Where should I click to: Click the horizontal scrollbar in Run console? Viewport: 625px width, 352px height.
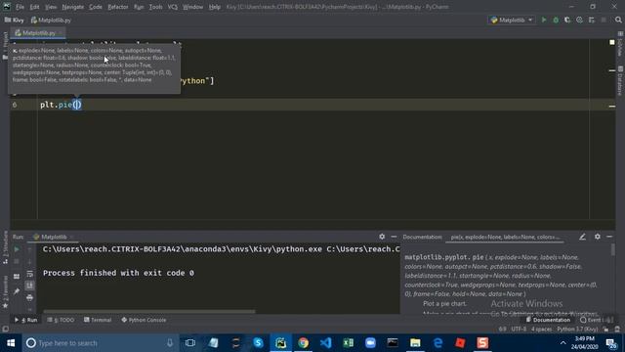(x=149, y=311)
